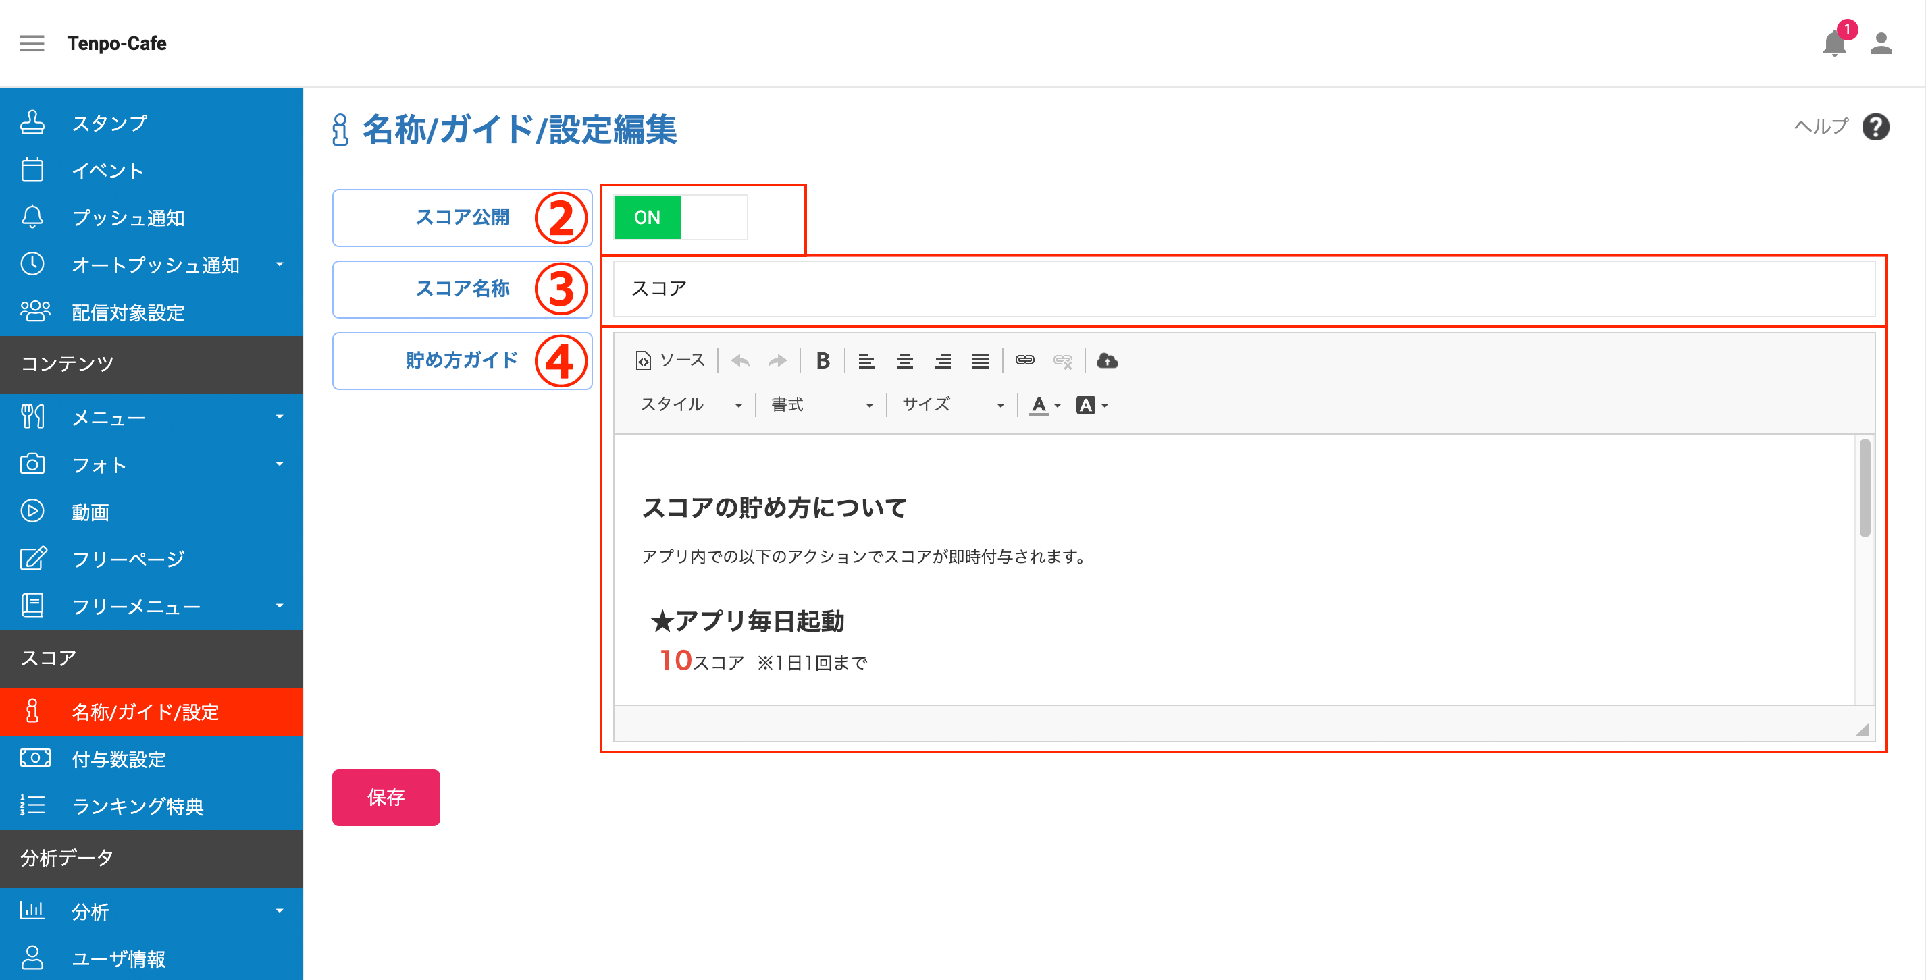Insert a link with the link icon
1926x980 pixels.
pyautogui.click(x=1024, y=361)
